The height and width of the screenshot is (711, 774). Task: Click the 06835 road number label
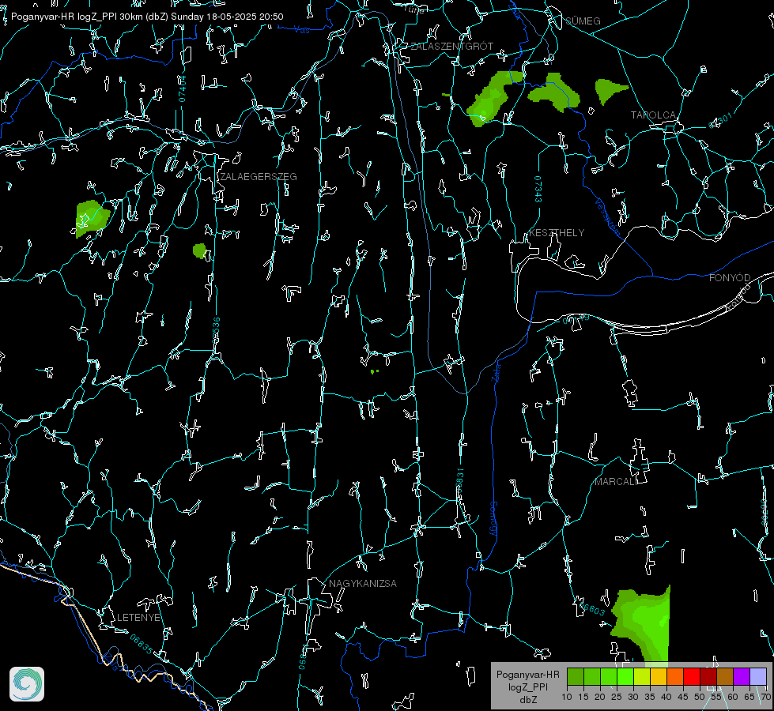coord(142,645)
